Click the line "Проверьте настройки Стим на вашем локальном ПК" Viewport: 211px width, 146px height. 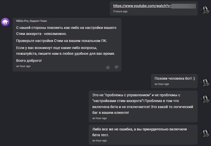pyautogui.click(x=61, y=41)
